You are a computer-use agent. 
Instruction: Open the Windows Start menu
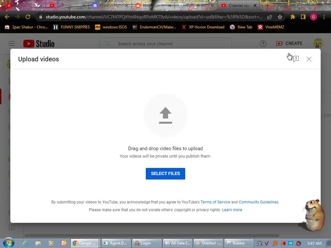pyautogui.click(x=9, y=243)
